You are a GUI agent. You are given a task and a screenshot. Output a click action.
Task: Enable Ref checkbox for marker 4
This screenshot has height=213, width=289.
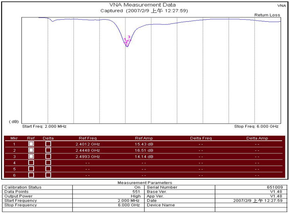pyautogui.click(x=31, y=163)
